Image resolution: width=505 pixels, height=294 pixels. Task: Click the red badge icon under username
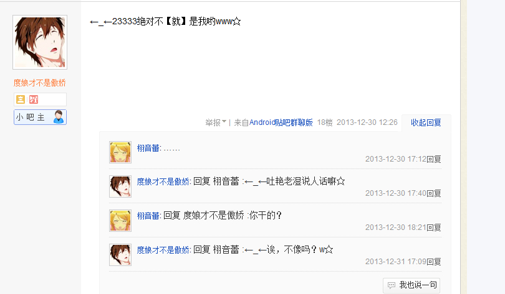(34, 99)
